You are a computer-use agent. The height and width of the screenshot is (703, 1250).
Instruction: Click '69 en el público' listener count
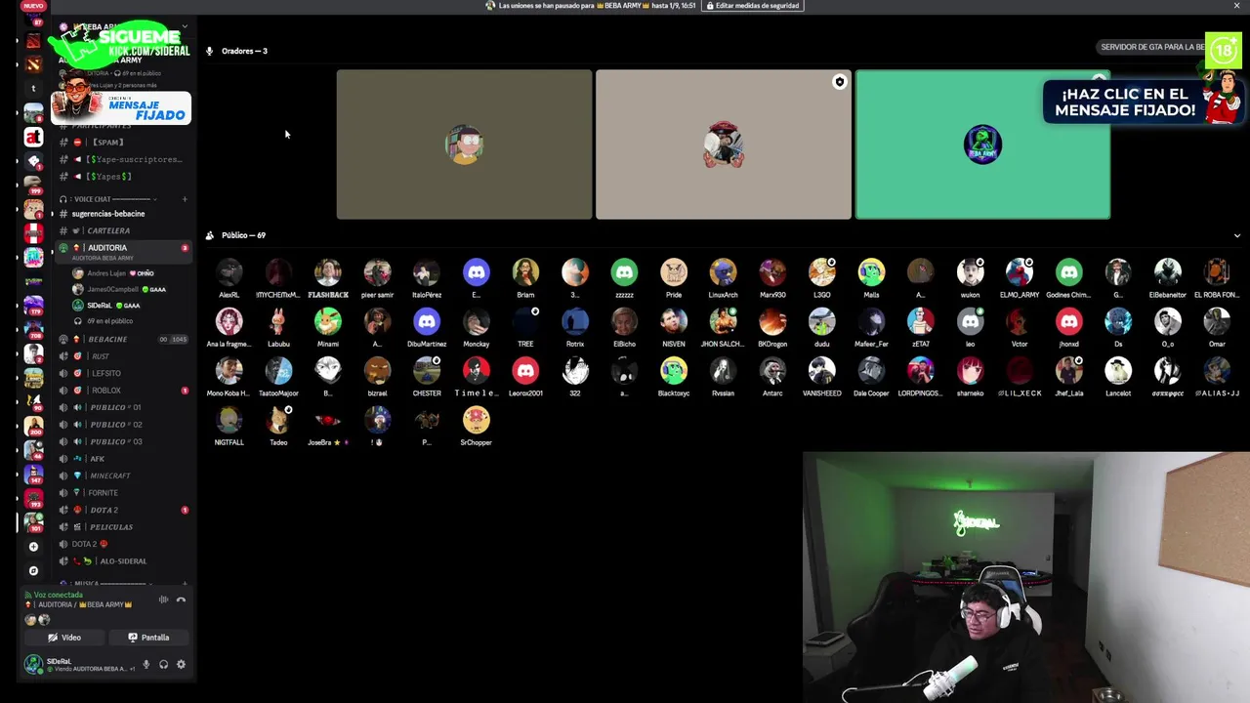[x=109, y=321]
